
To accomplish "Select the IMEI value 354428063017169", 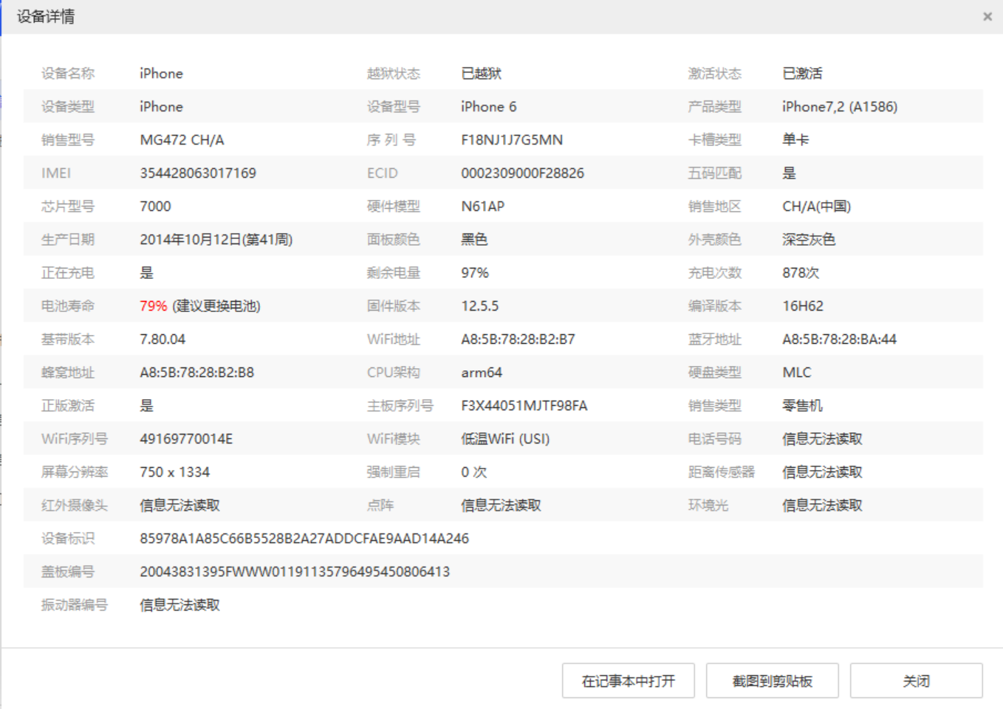I will [198, 173].
